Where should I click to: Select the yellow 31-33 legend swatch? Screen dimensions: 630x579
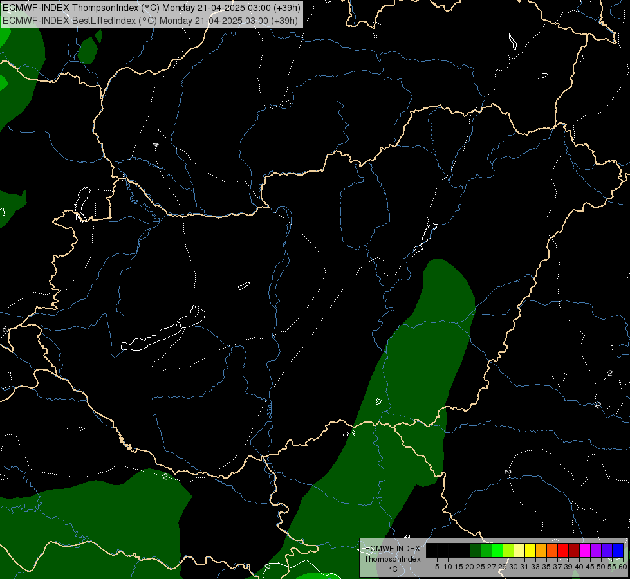530,550
